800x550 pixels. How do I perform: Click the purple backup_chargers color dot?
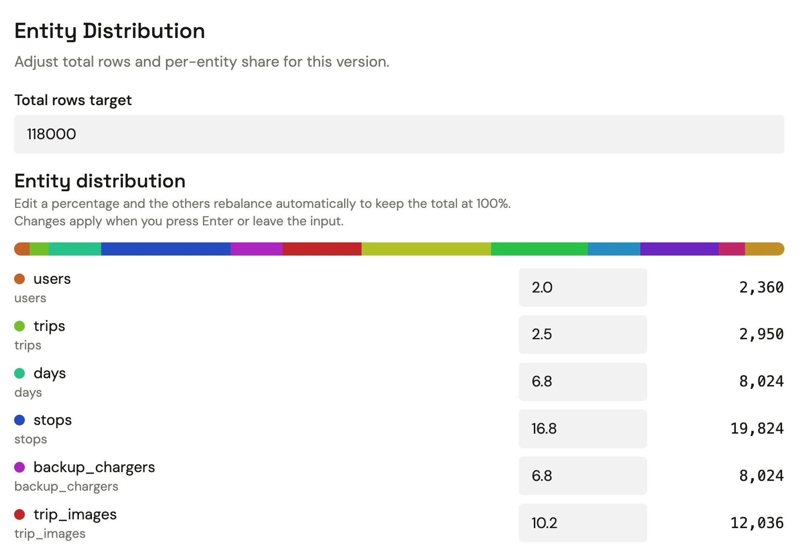point(20,467)
